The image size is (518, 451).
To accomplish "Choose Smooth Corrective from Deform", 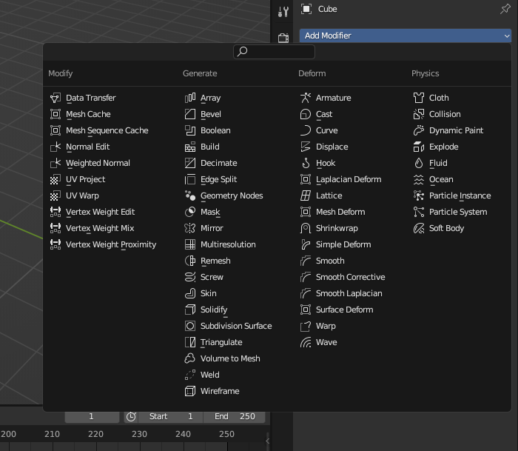I will [351, 277].
